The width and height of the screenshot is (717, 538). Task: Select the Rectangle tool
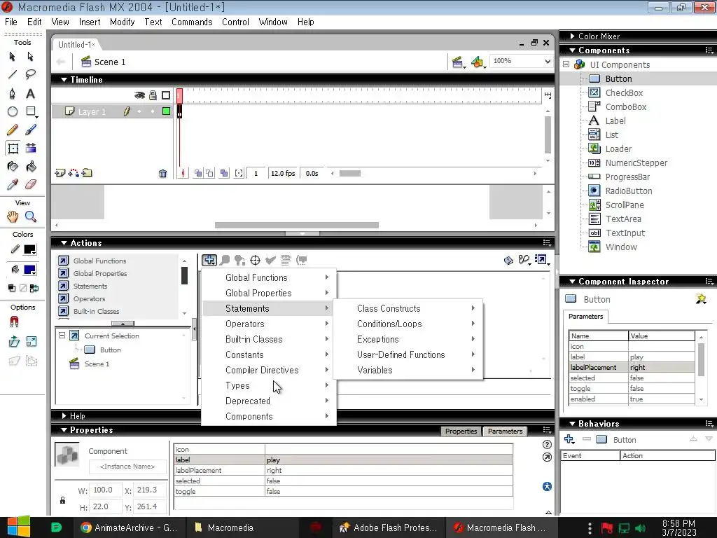[x=31, y=111]
